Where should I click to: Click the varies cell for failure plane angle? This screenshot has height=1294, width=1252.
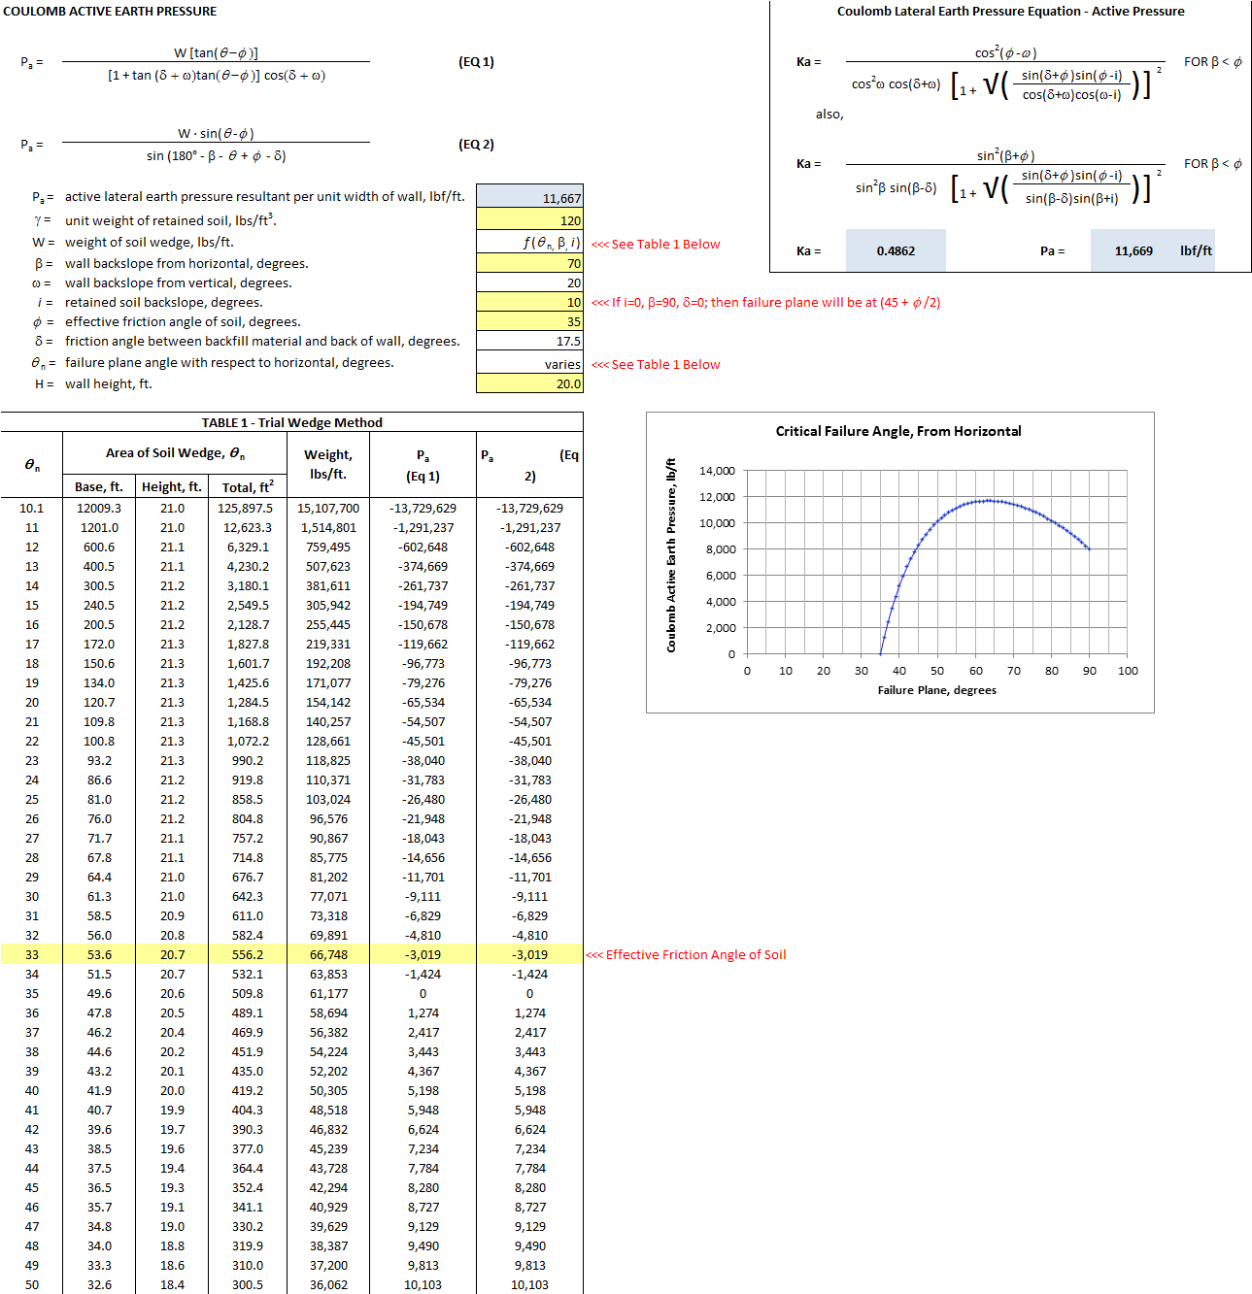click(x=529, y=363)
